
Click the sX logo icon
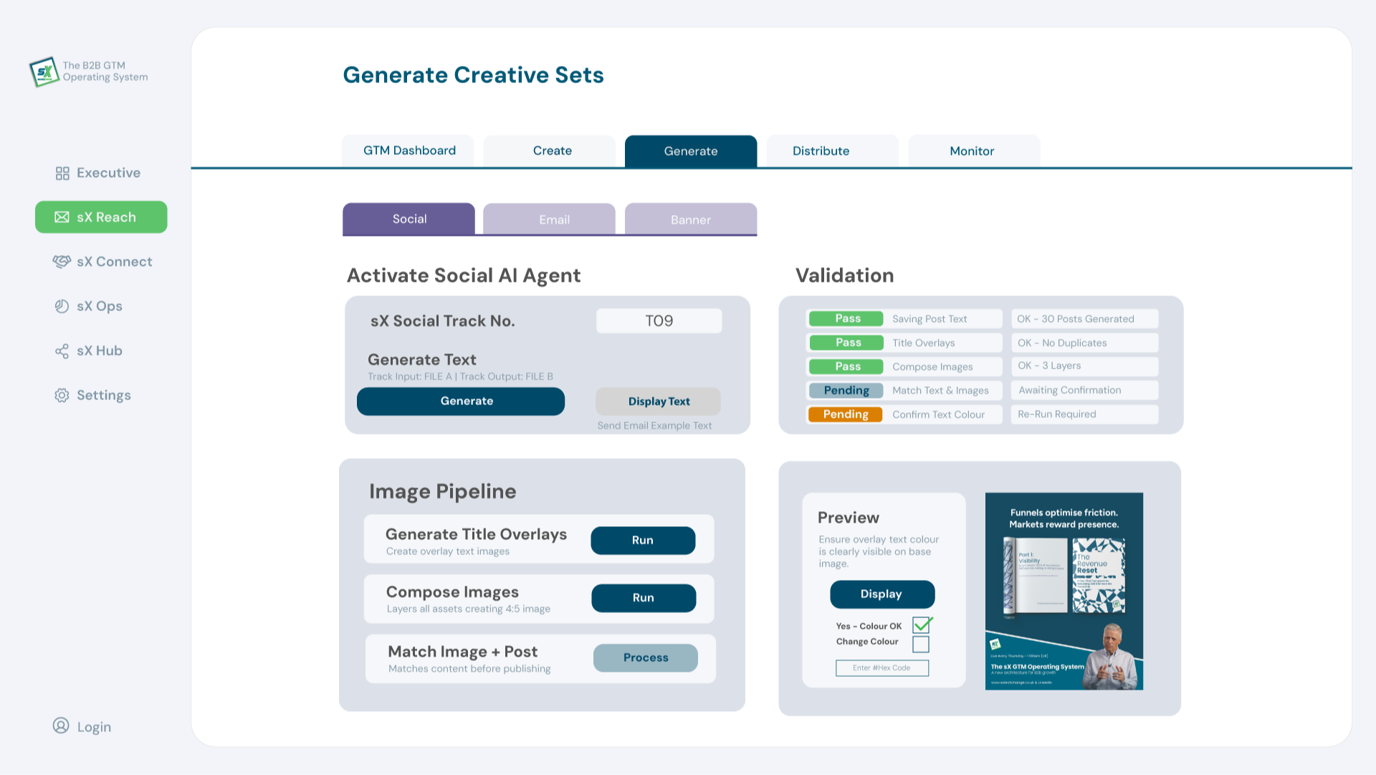44,72
